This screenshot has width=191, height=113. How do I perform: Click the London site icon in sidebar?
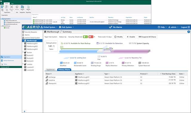[x=25, y=64]
